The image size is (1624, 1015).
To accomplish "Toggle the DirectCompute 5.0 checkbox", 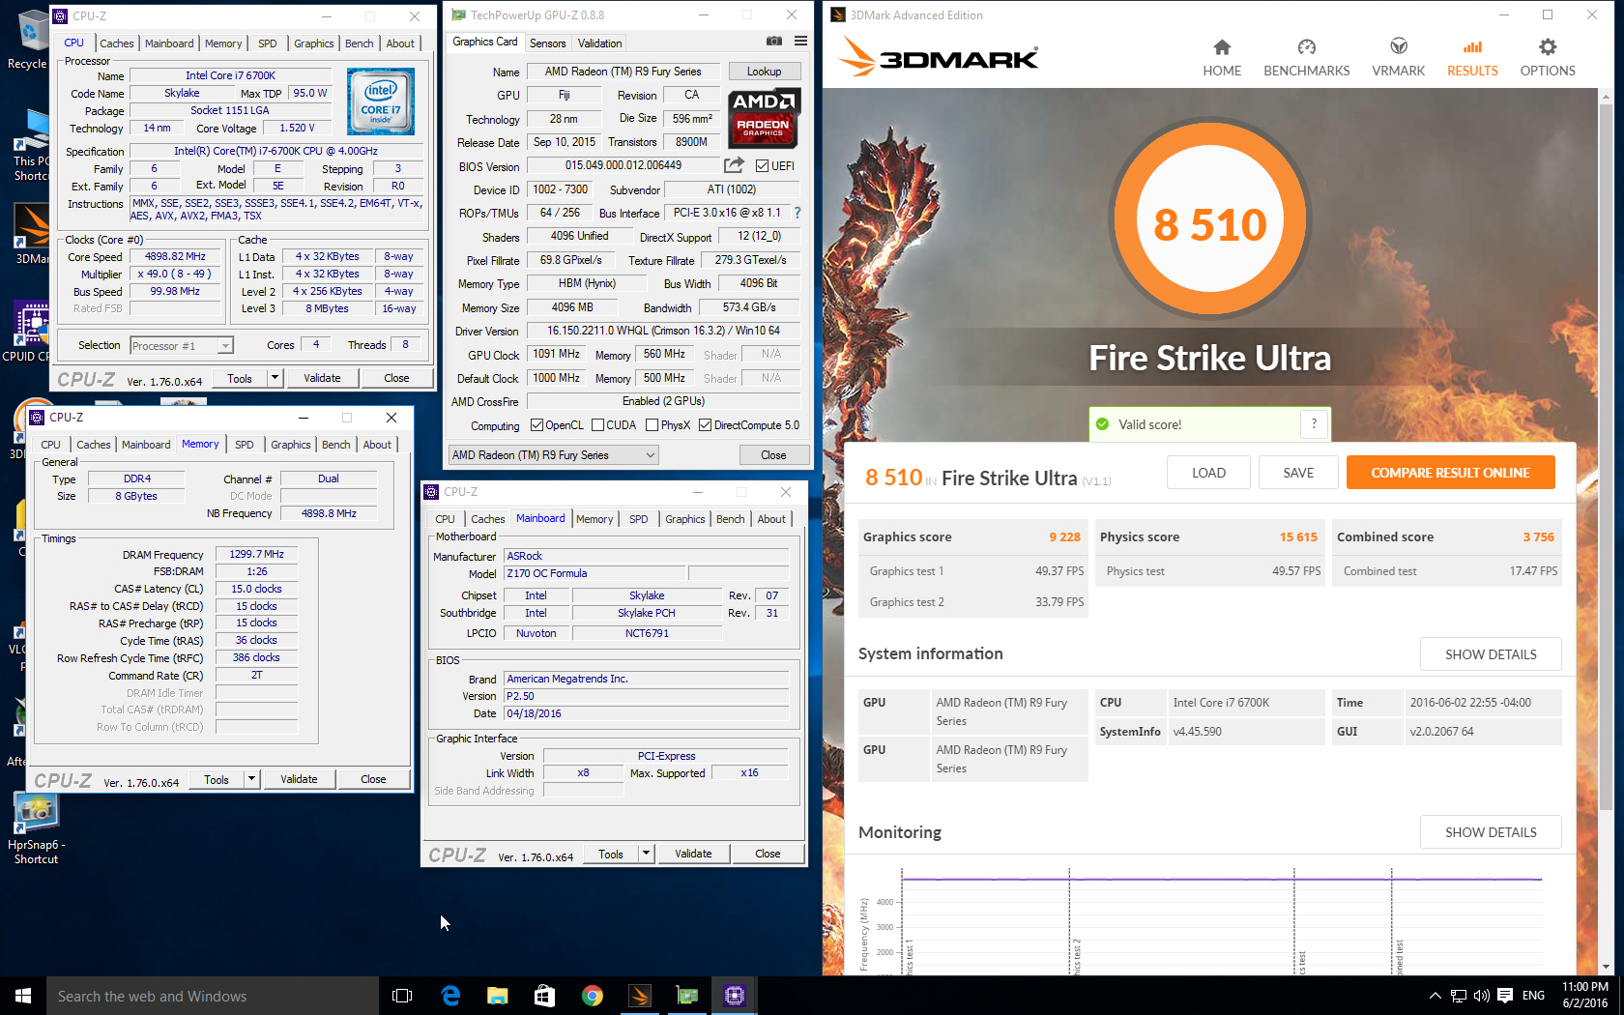I will pos(705,425).
